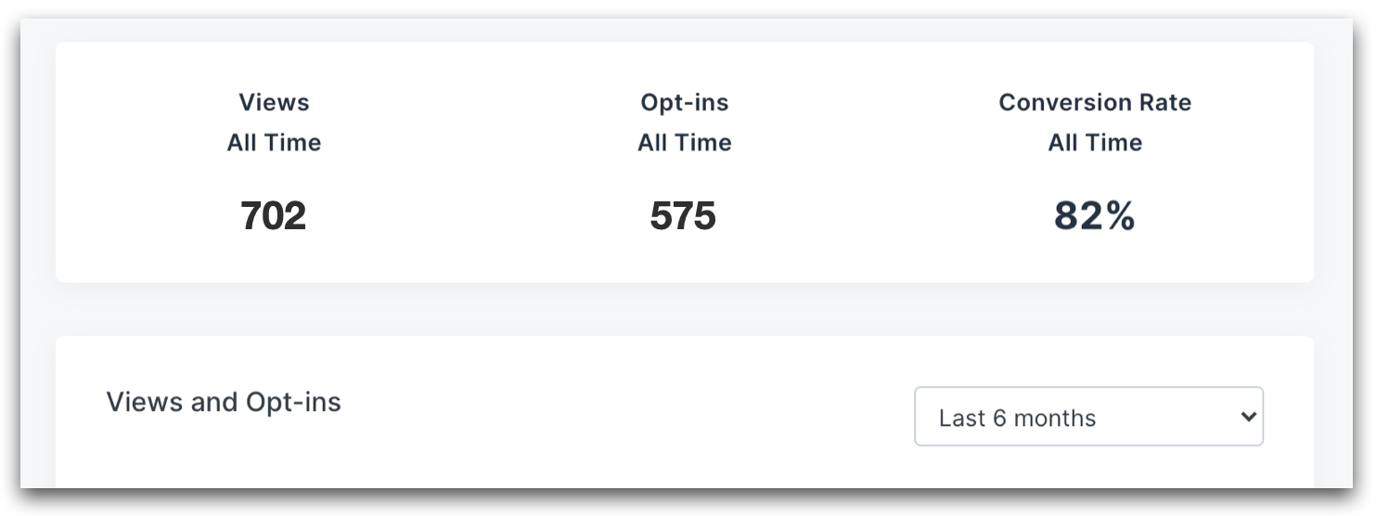Viewport: 1376px width, 516px height.
Task: Click the Views metric heading
Action: 274,102
